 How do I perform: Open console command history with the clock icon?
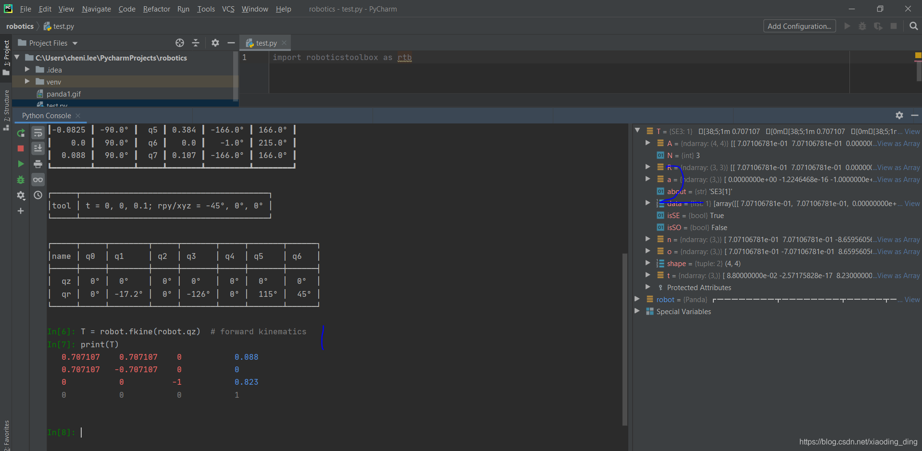[38, 195]
